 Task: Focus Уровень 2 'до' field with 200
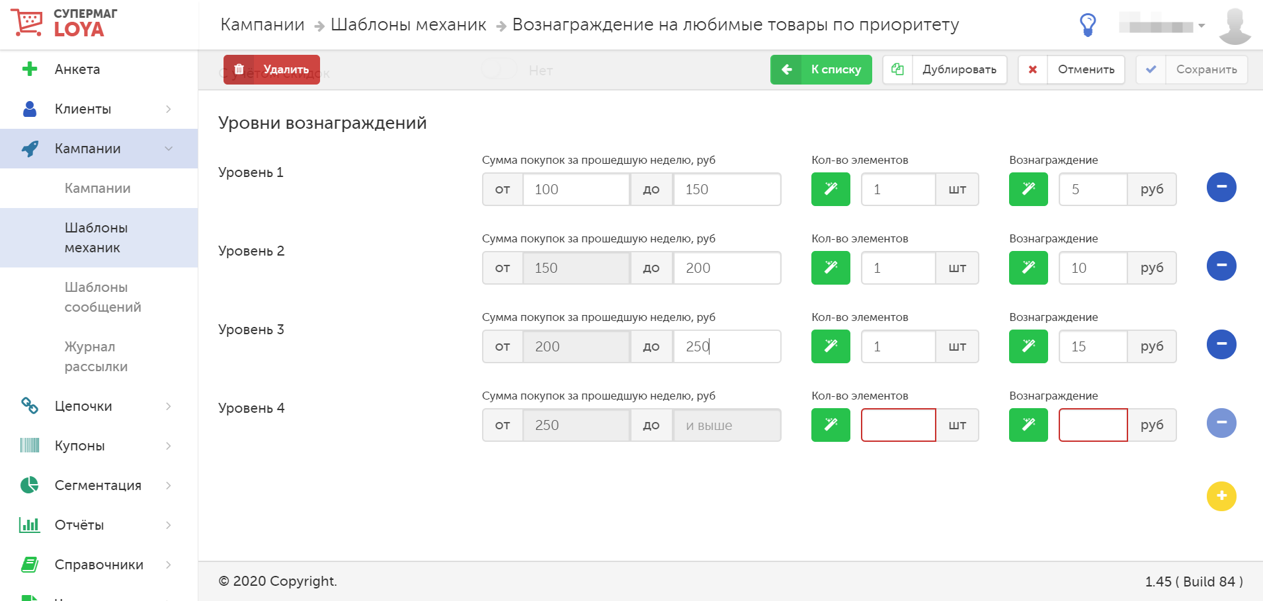pos(727,268)
